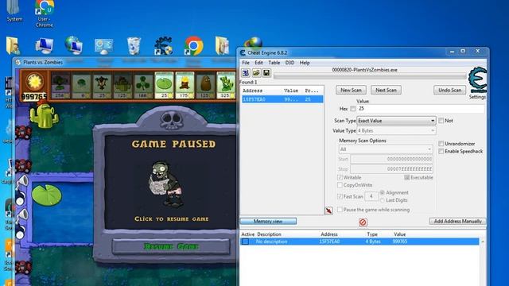
Task: Open the System desktop icon
Action: (x=14, y=11)
